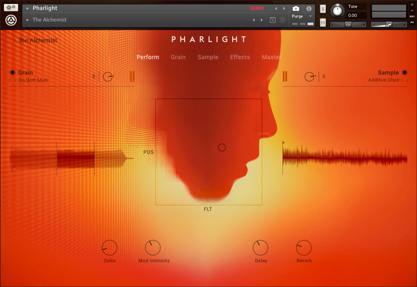This screenshot has width=417, height=287.
Task: Switch to the Perform tab
Action: [x=148, y=57]
